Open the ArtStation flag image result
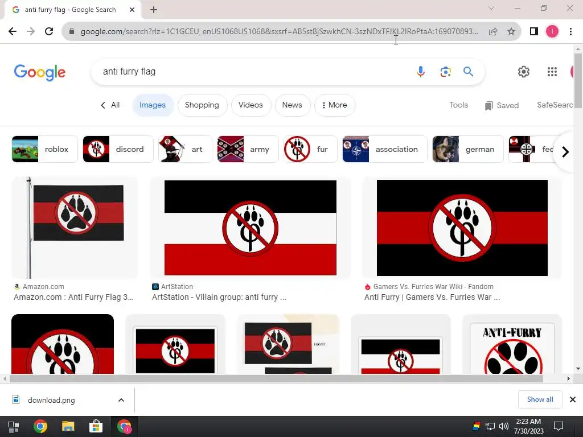The width and height of the screenshot is (583, 437). point(251,228)
